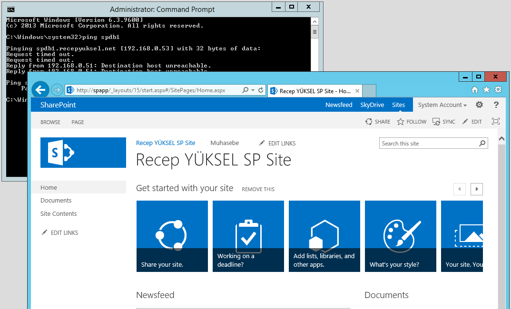Click the Newsfeed section heading

click(155, 295)
